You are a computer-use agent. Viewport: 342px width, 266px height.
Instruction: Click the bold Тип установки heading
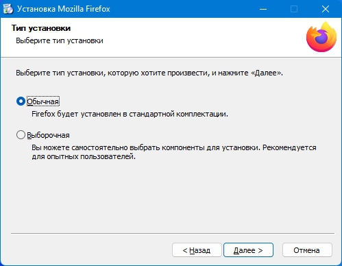click(41, 28)
